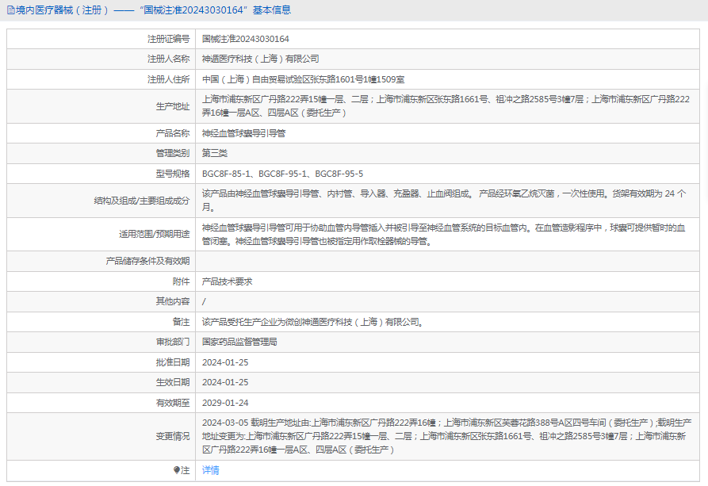Select product name 神经血管球囊导引导管
708x486 pixels.
(243, 133)
